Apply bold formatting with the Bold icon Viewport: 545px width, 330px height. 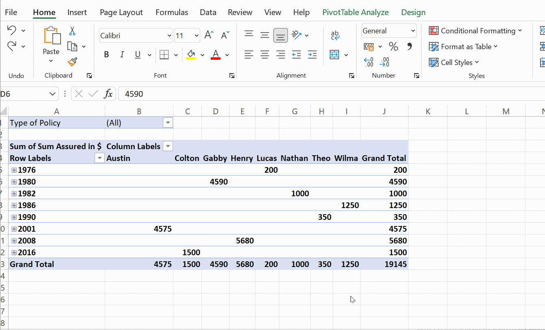point(106,54)
